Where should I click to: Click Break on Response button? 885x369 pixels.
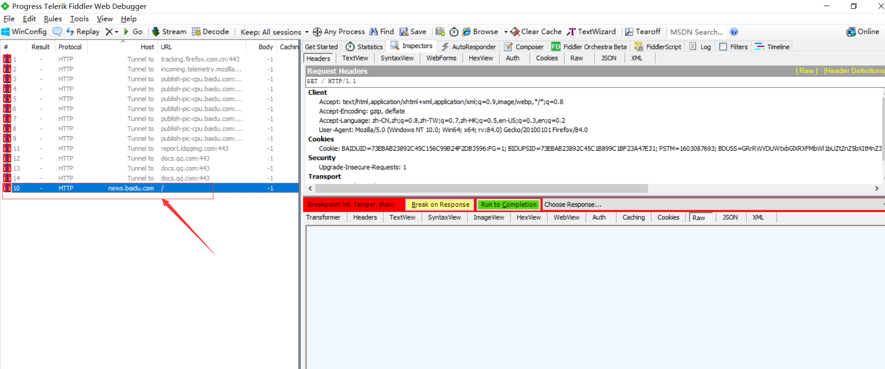click(440, 204)
